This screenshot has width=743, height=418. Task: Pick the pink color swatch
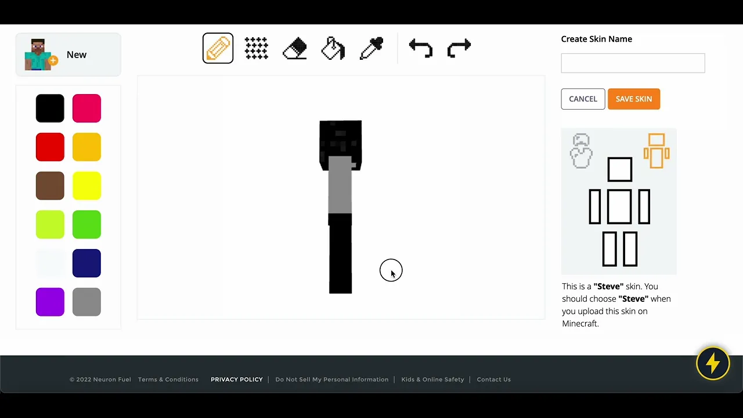(86, 109)
